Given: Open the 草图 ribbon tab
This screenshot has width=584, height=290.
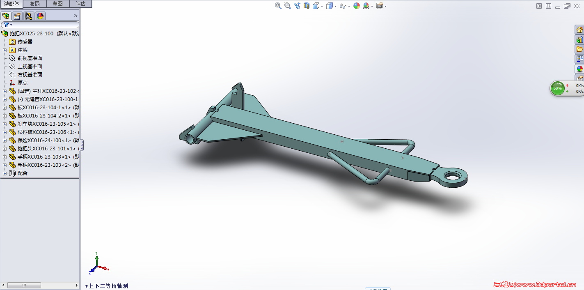Looking at the screenshot, I should pyautogui.click(x=58, y=4).
